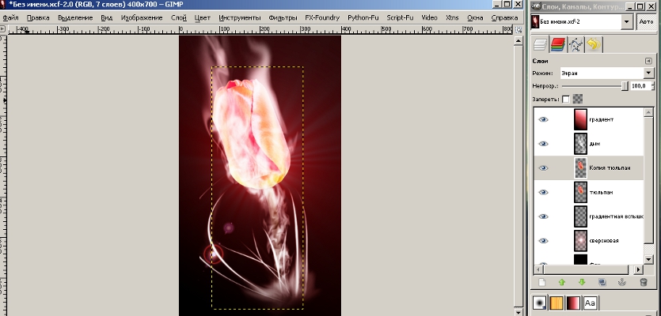Click layer list scrollbar down arrow
This screenshot has width=661, height=316.
[649, 261]
